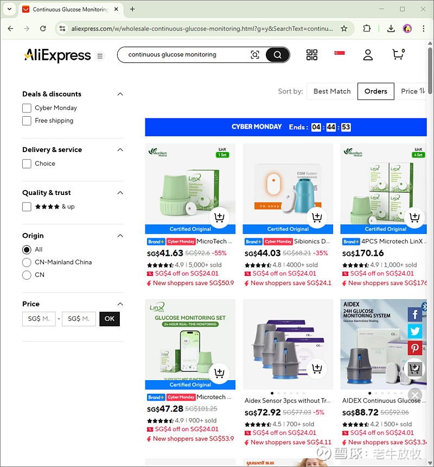
Task: Open browser extensions puzzle icon
Action: pyautogui.click(x=367, y=29)
